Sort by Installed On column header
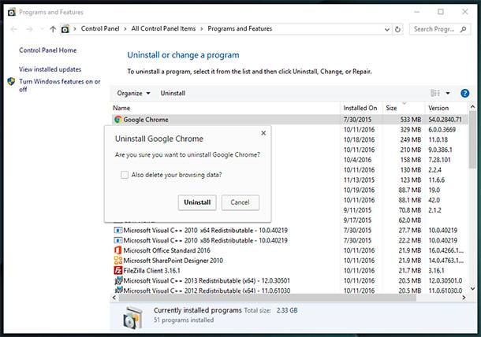 pyautogui.click(x=361, y=108)
